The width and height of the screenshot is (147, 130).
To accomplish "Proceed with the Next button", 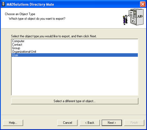I will pyautogui.click(x=112, y=123).
